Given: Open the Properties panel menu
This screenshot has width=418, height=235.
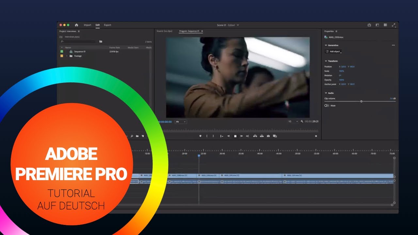Looking at the screenshot, I should click(x=336, y=31).
